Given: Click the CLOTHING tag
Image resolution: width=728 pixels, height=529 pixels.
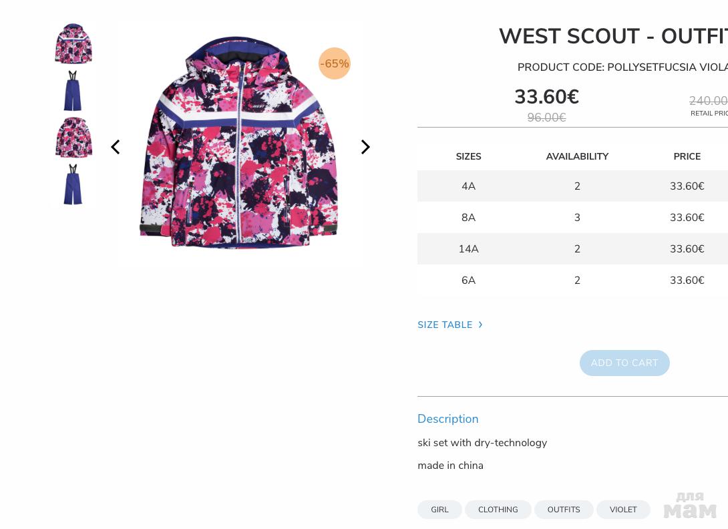Looking at the screenshot, I should 498,510.
